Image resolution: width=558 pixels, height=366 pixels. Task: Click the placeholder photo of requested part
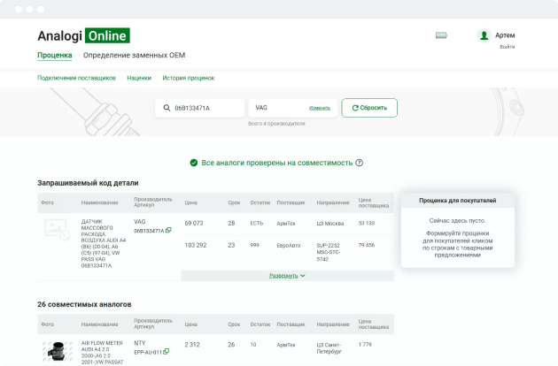pyautogui.click(x=56, y=232)
